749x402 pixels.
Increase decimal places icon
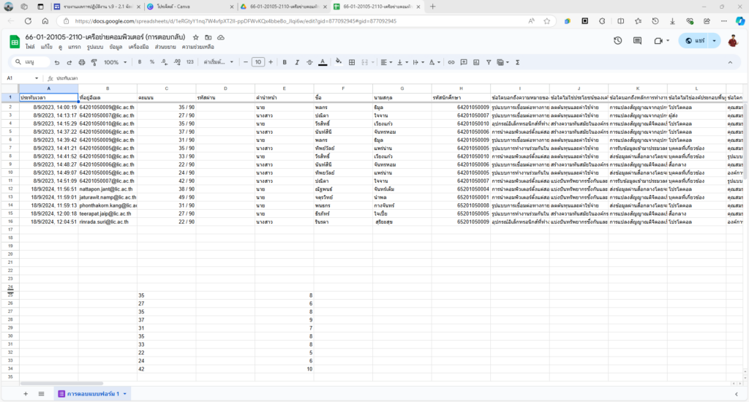point(177,62)
